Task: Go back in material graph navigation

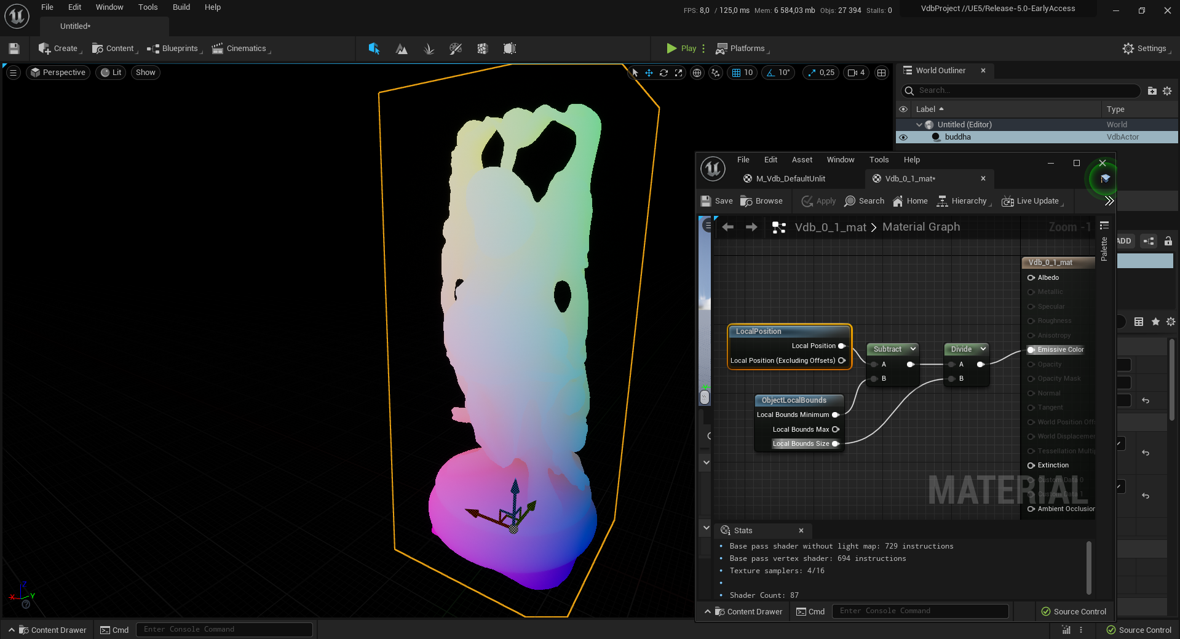Action: (x=728, y=227)
